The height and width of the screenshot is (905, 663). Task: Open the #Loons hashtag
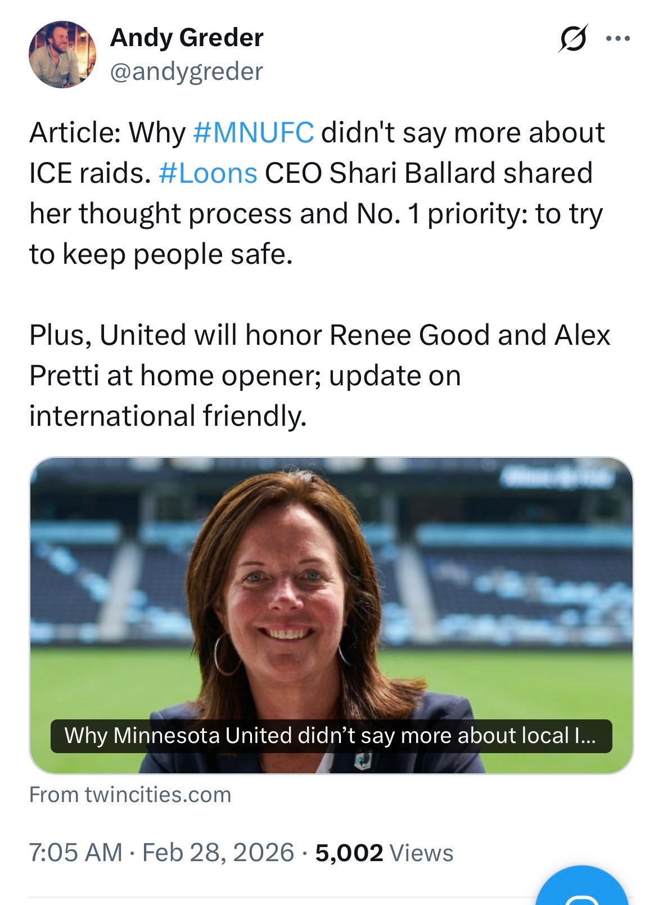tap(208, 173)
